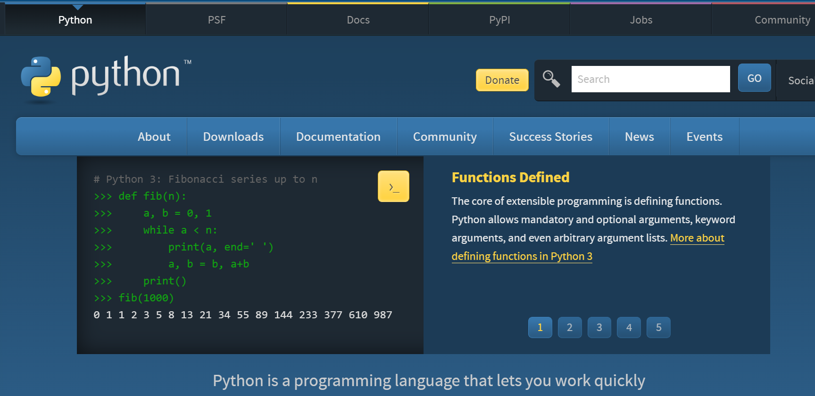Type in the Search input field
815x396 pixels.
click(x=650, y=79)
